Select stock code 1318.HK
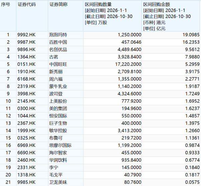 26,175
